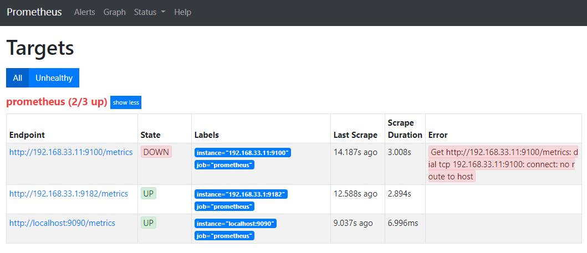Click job label in 192.168.33.11:9100 row
This screenshot has height=253, width=587.
click(x=224, y=165)
